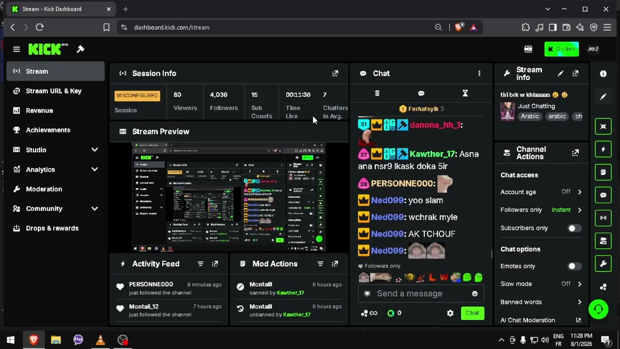Viewport: 620px width, 349px height.
Task: Toggle the wrench stream info icon in right rail
Action: [603, 264]
